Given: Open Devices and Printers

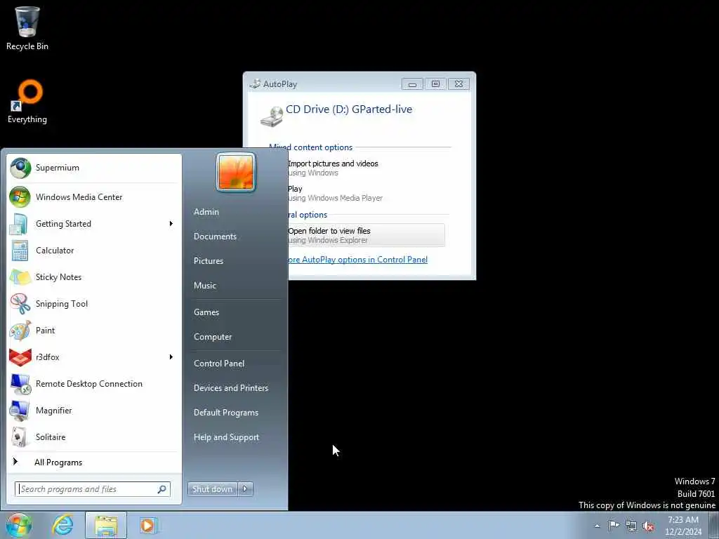Looking at the screenshot, I should coord(230,388).
